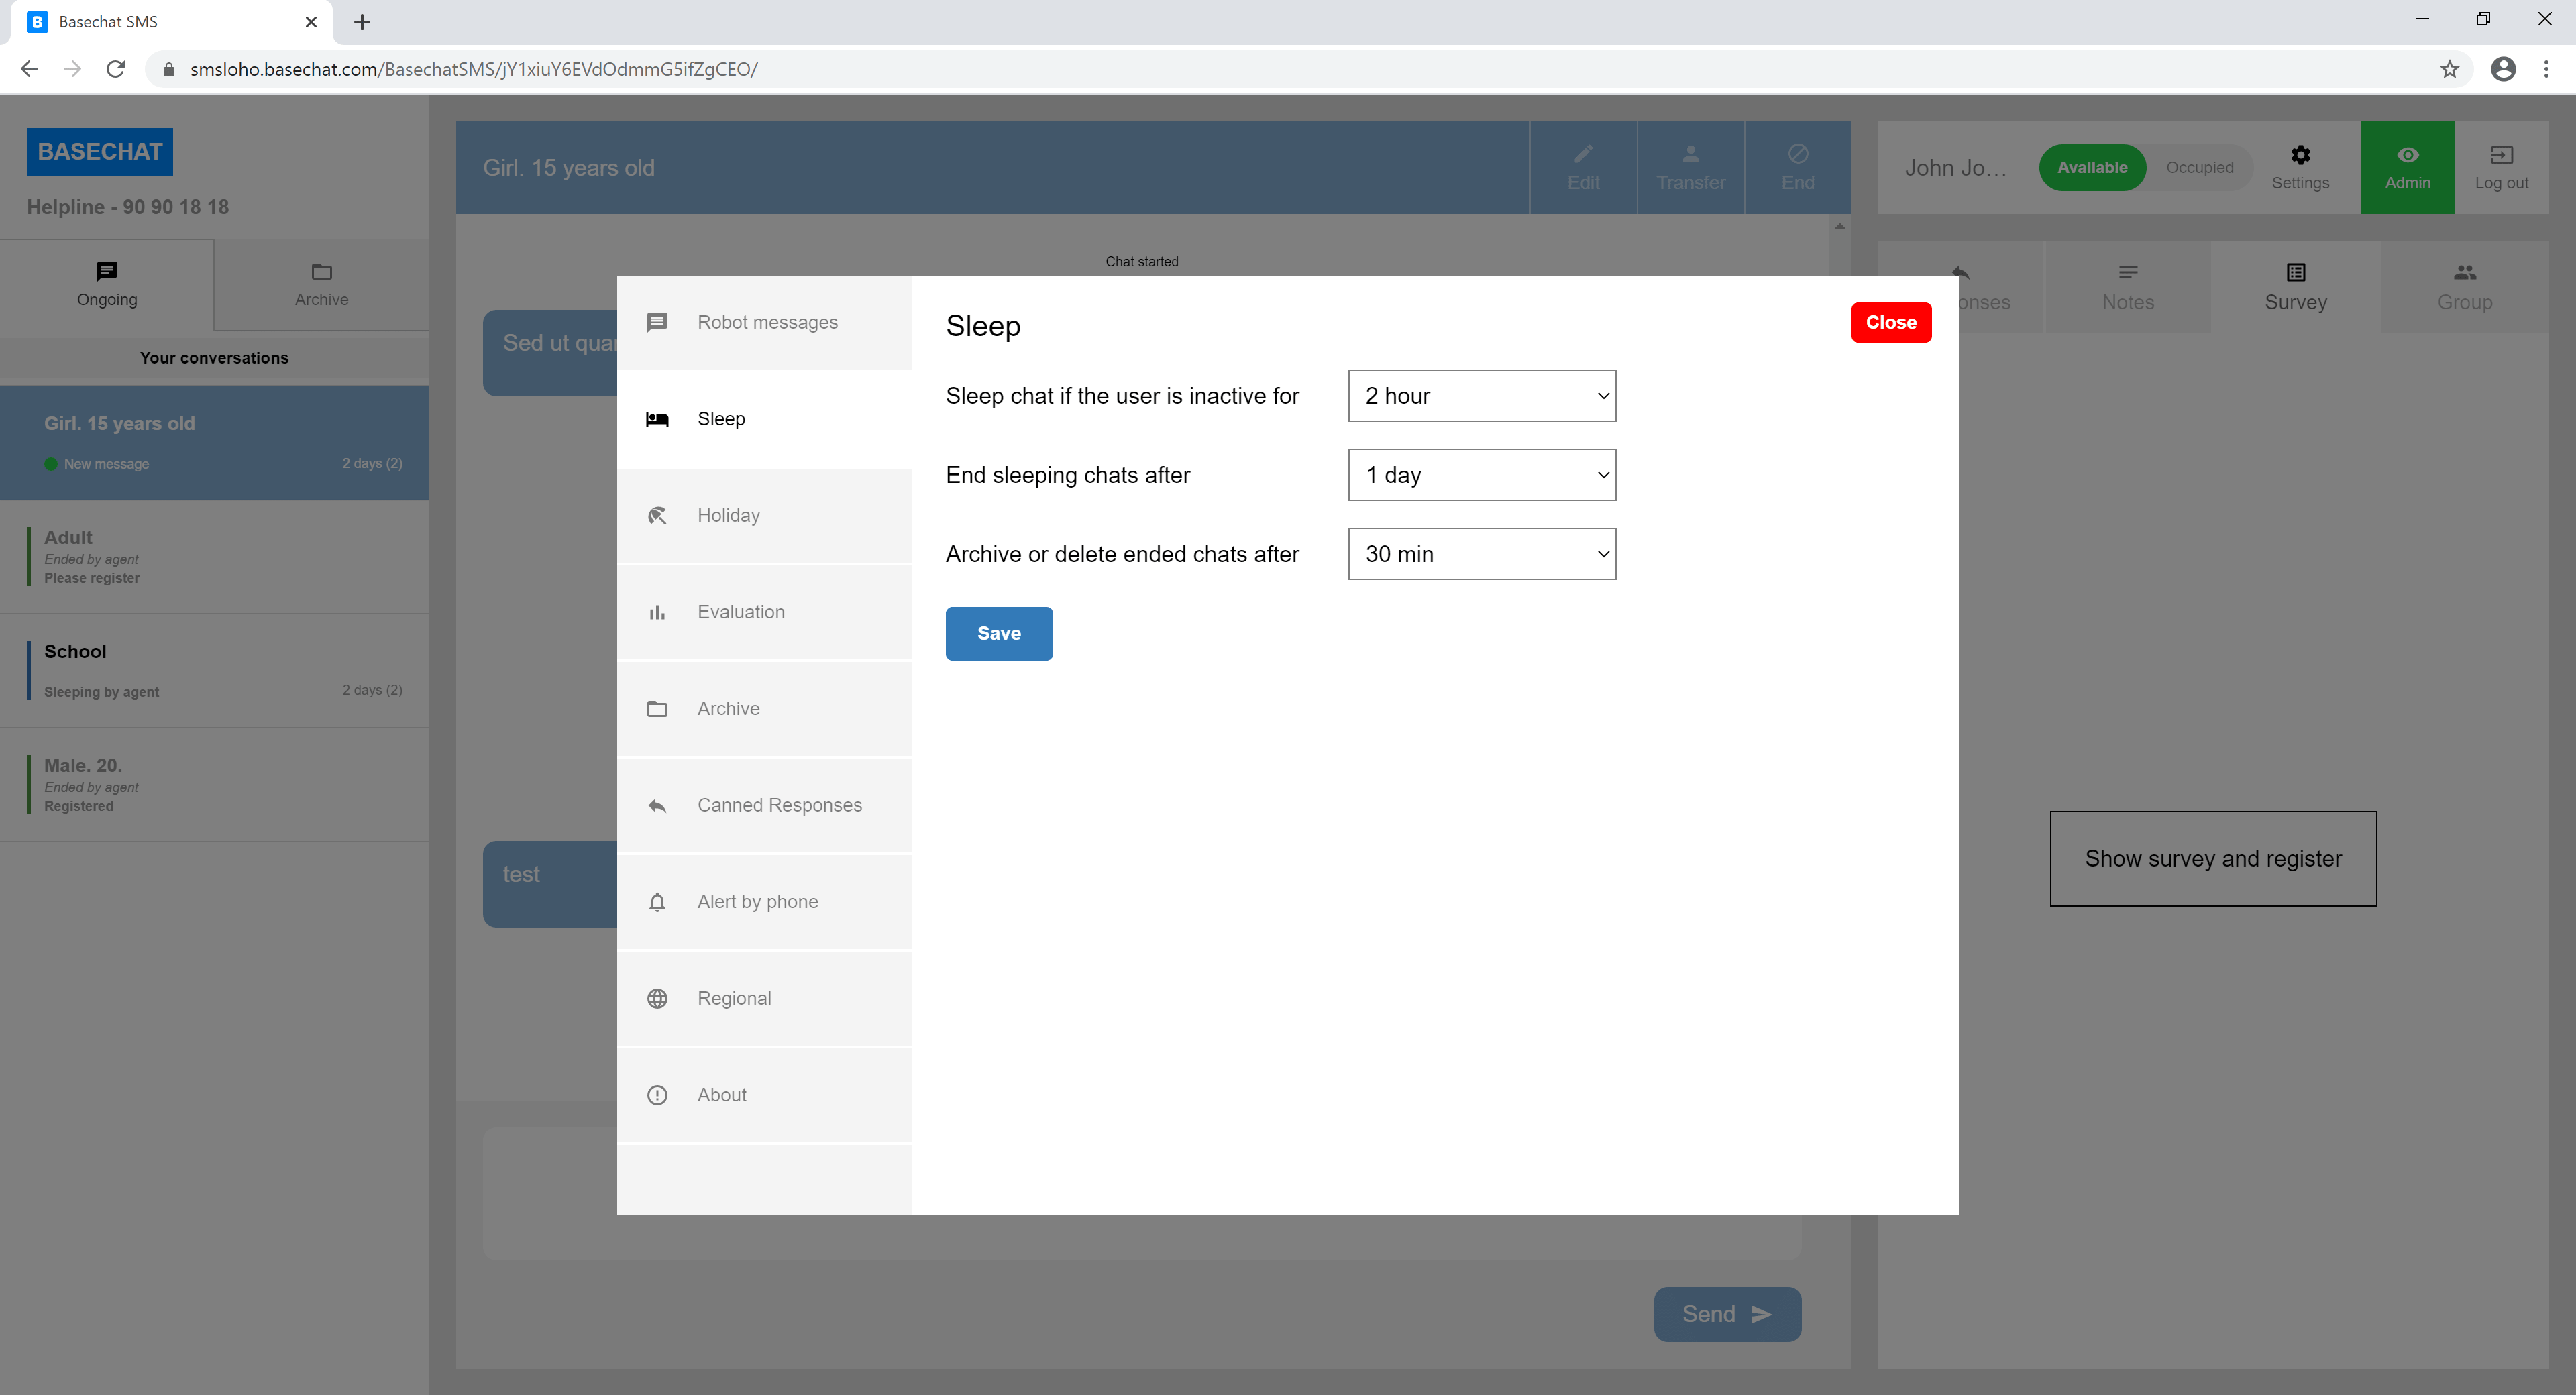Click the Regional globe icon

(x=657, y=999)
